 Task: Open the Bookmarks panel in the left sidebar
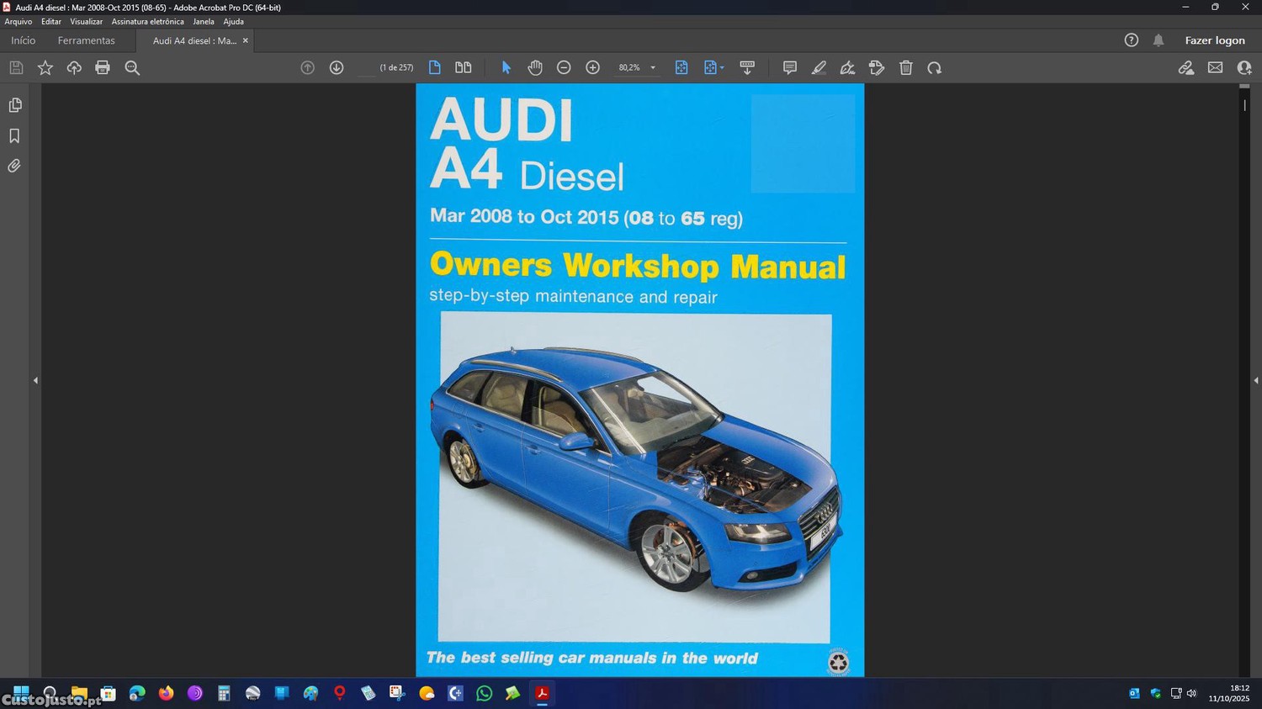coord(14,136)
